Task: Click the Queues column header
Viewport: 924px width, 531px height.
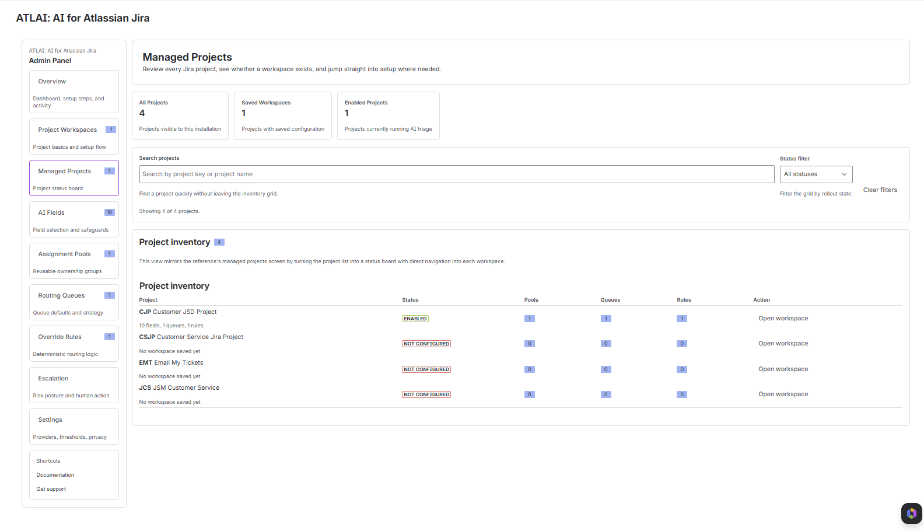Action: pyautogui.click(x=610, y=300)
